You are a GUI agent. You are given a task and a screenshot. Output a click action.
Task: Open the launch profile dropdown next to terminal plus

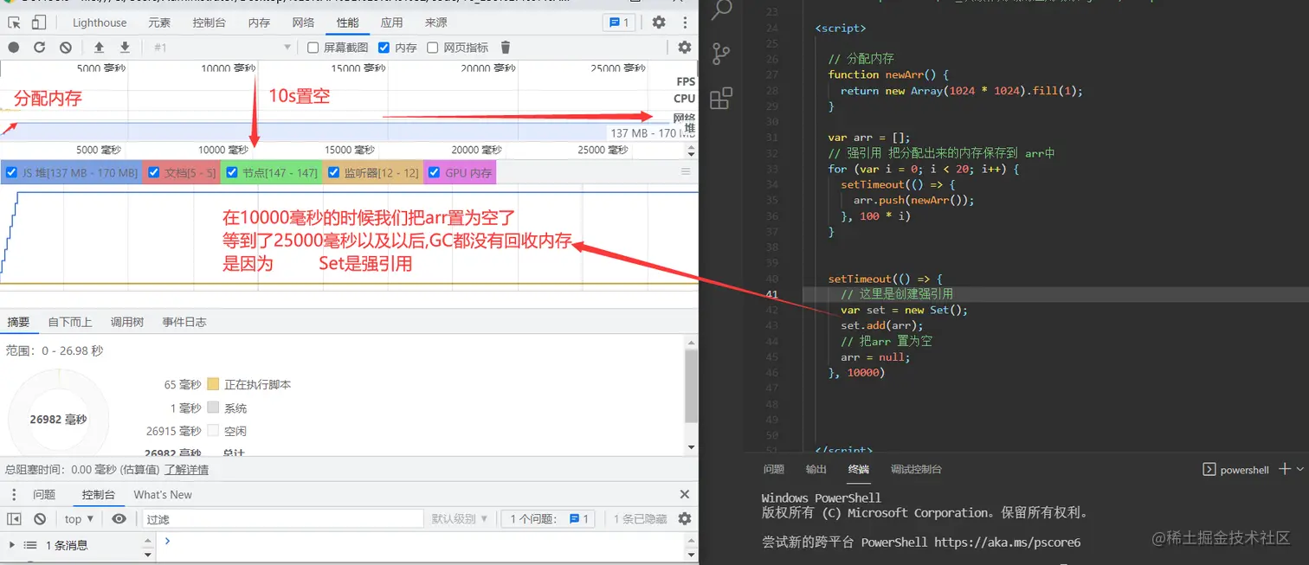click(1301, 469)
